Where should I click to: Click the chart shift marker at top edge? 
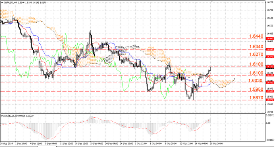point(212,1)
